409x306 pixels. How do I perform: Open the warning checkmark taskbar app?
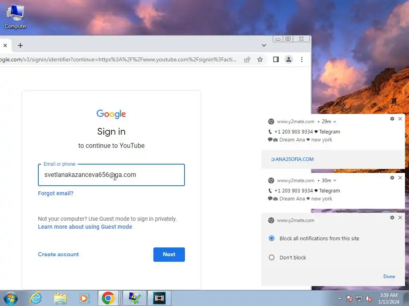[135, 298]
